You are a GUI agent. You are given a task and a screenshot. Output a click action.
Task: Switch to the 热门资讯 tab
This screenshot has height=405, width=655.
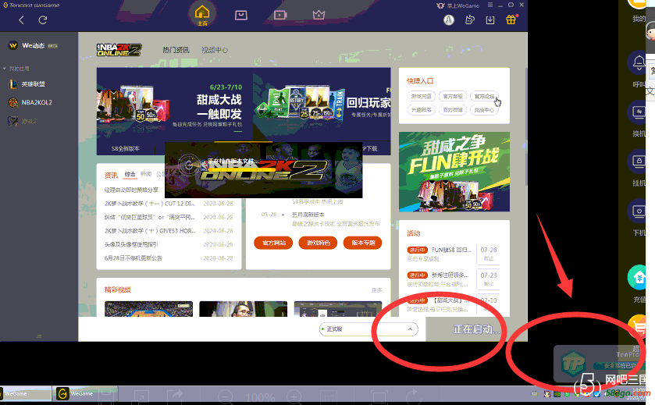176,50
